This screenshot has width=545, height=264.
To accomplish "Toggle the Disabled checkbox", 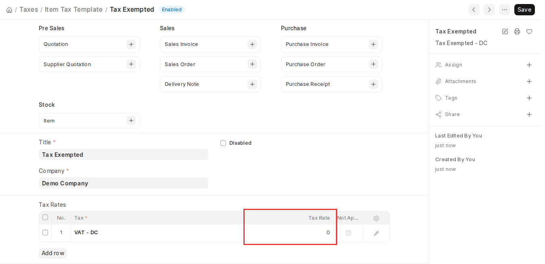I will tap(223, 143).
